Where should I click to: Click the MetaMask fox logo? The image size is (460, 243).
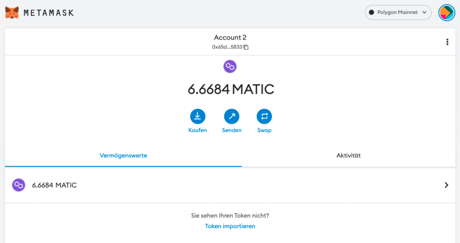(12, 13)
